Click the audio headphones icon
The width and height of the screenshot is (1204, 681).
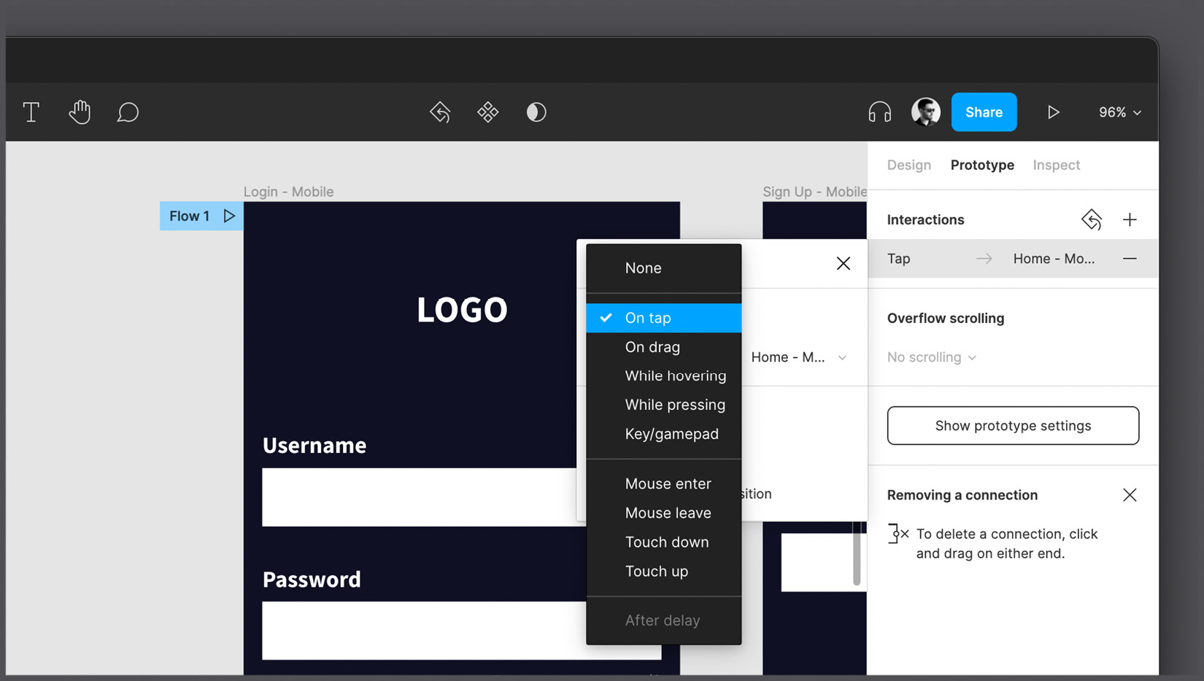pos(879,112)
